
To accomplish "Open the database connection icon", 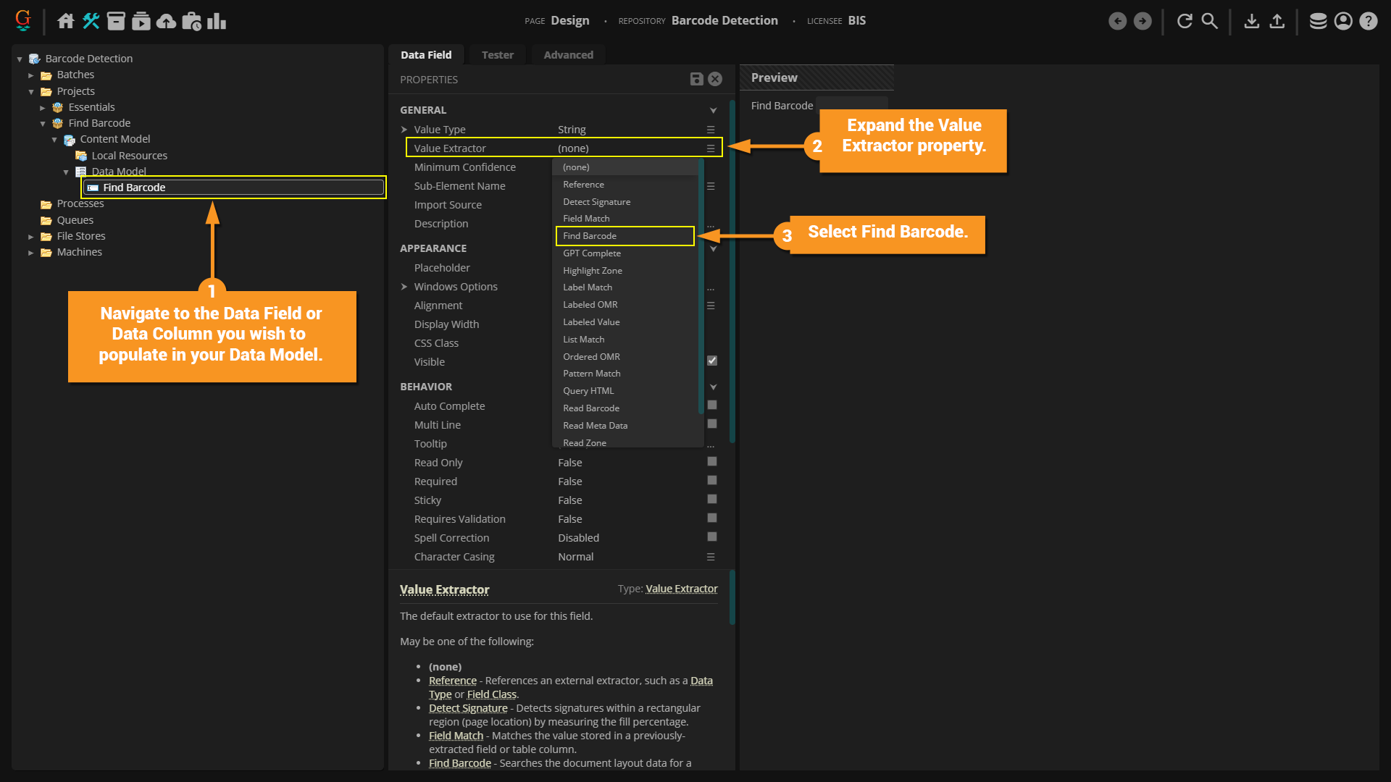I will pyautogui.click(x=1318, y=21).
